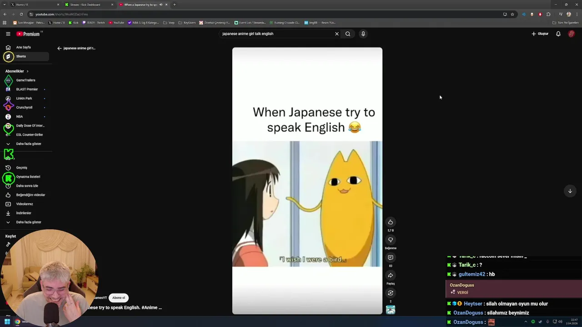
Task: Dislike the Short with thumbs down
Action: click(x=390, y=240)
